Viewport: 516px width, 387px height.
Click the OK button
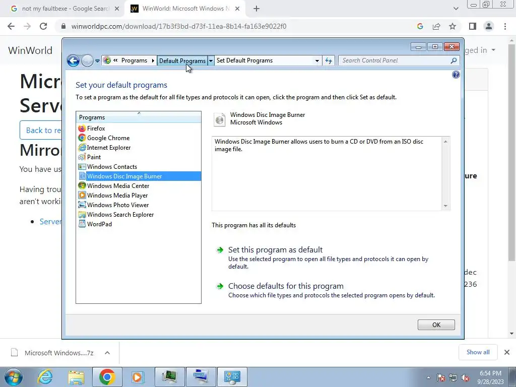pyautogui.click(x=436, y=325)
